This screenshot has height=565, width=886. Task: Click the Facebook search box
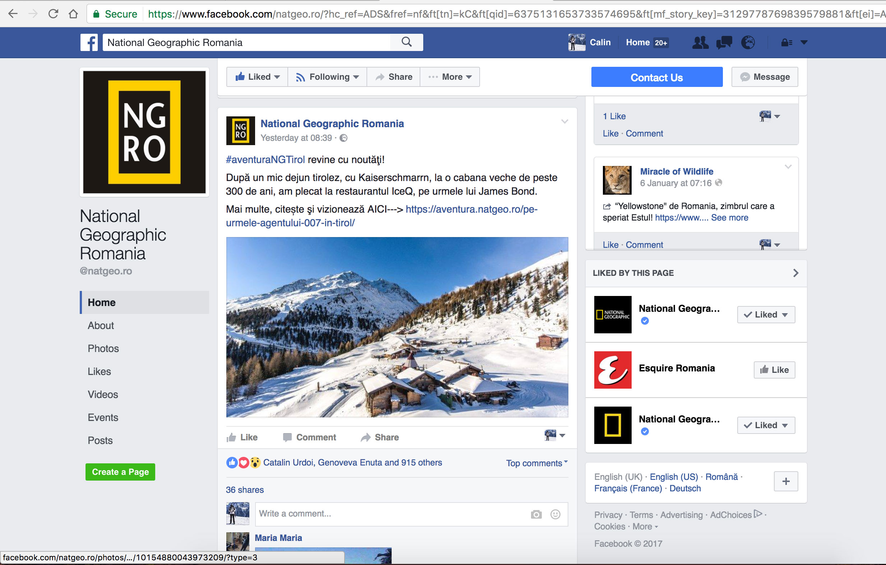(x=246, y=42)
